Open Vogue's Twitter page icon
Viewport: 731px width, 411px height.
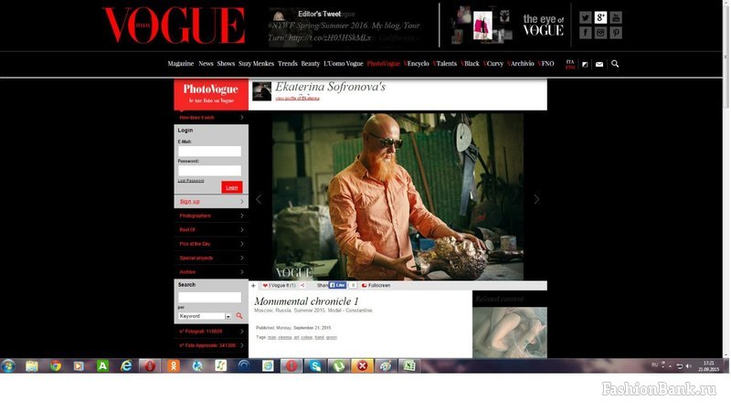(x=586, y=17)
